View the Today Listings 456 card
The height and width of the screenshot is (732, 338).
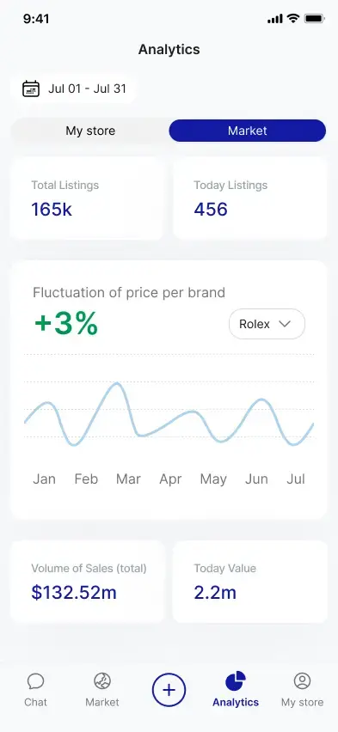[x=250, y=198]
